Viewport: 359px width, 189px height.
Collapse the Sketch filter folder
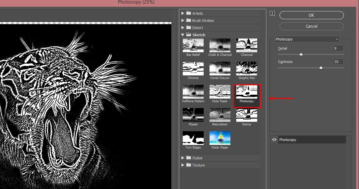pos(183,35)
